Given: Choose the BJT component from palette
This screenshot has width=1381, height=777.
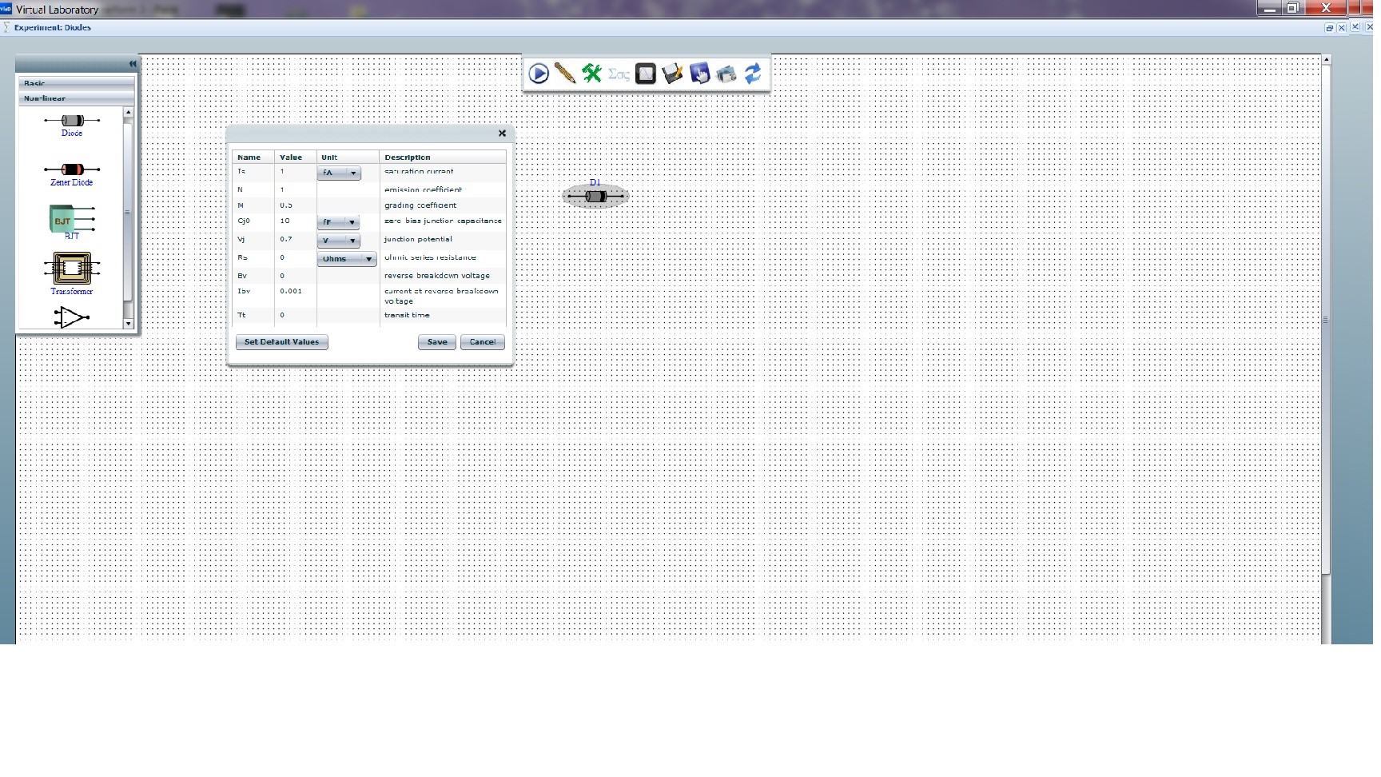Looking at the screenshot, I should point(72,220).
